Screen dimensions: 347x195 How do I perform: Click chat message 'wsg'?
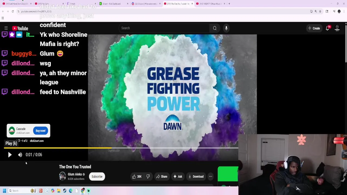pos(45,63)
